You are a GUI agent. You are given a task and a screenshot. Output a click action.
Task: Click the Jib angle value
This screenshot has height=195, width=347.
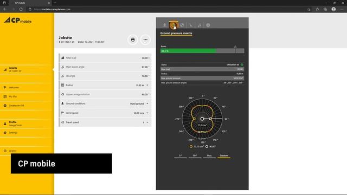coord(145,76)
